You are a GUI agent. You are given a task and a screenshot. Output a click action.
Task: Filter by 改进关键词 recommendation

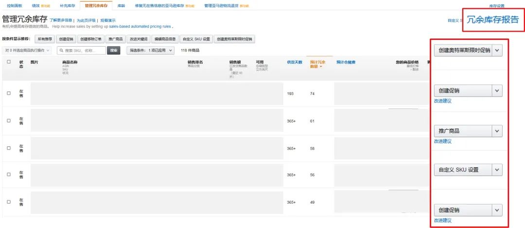pyautogui.click(x=139, y=39)
